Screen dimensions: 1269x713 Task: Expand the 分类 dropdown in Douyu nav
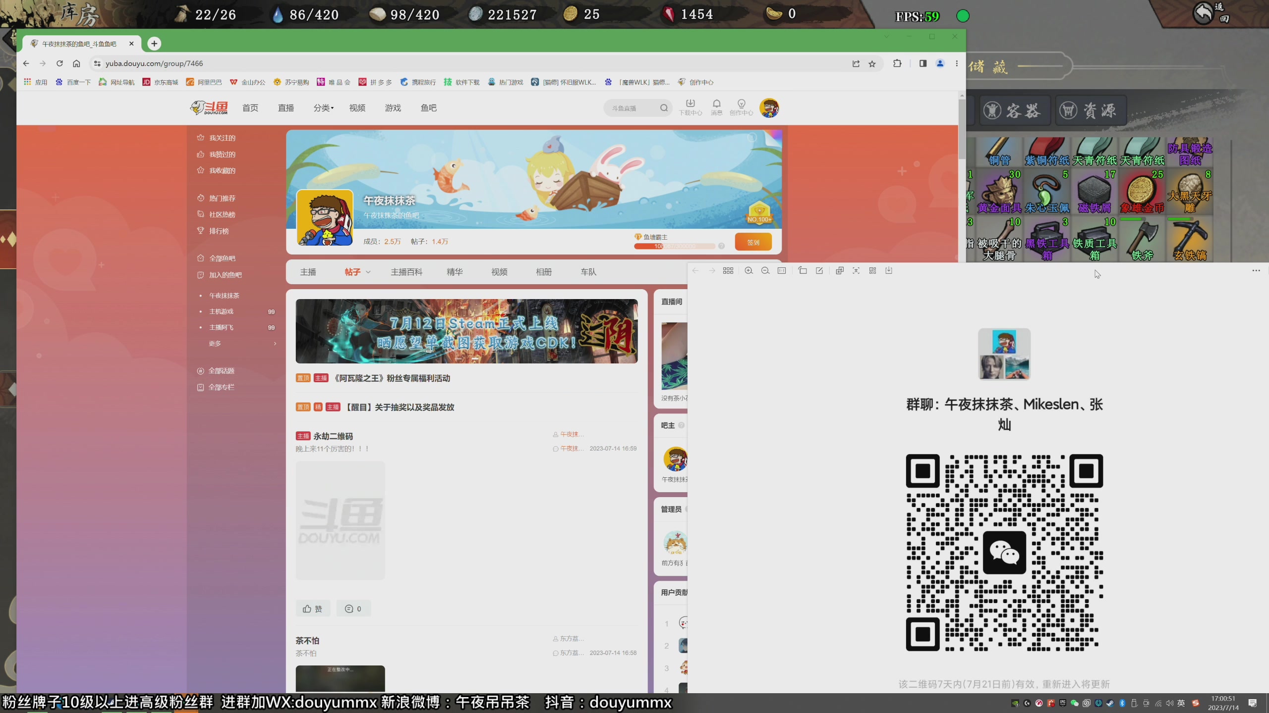coord(324,108)
